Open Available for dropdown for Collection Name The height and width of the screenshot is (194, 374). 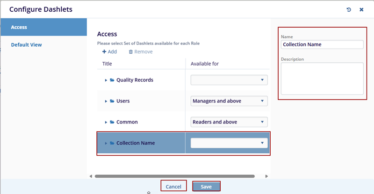tap(229, 143)
